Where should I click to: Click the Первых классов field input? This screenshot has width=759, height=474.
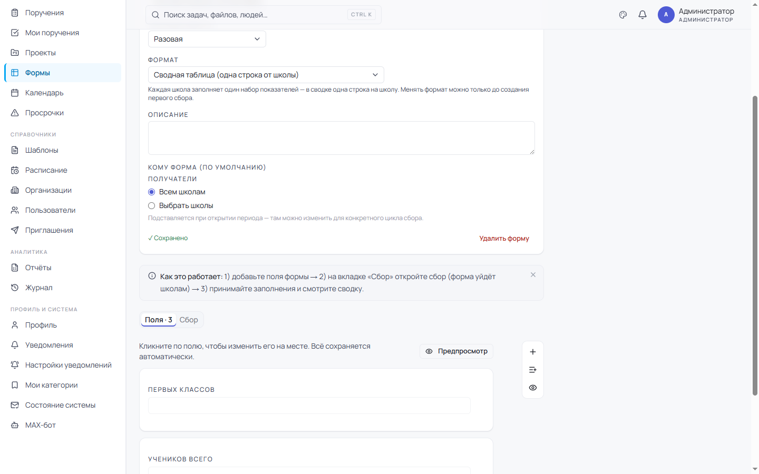click(309, 406)
